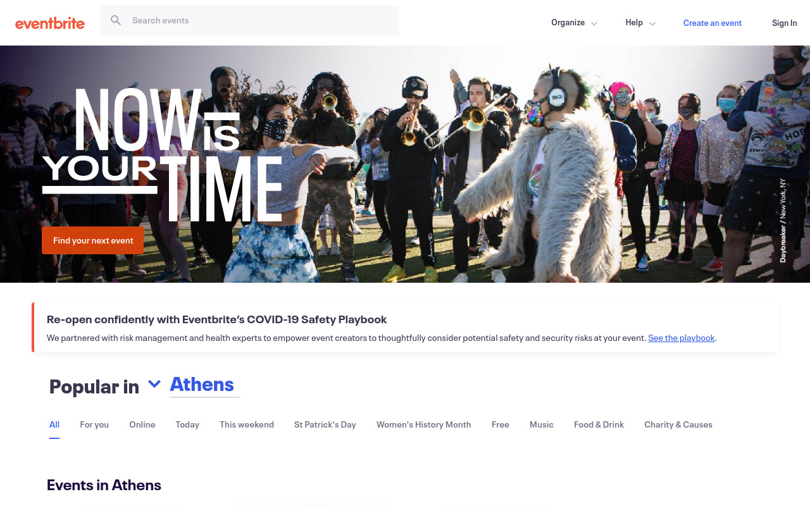This screenshot has height=506, width=810.
Task: Open the St Patrick's Day tab
Action: [325, 424]
